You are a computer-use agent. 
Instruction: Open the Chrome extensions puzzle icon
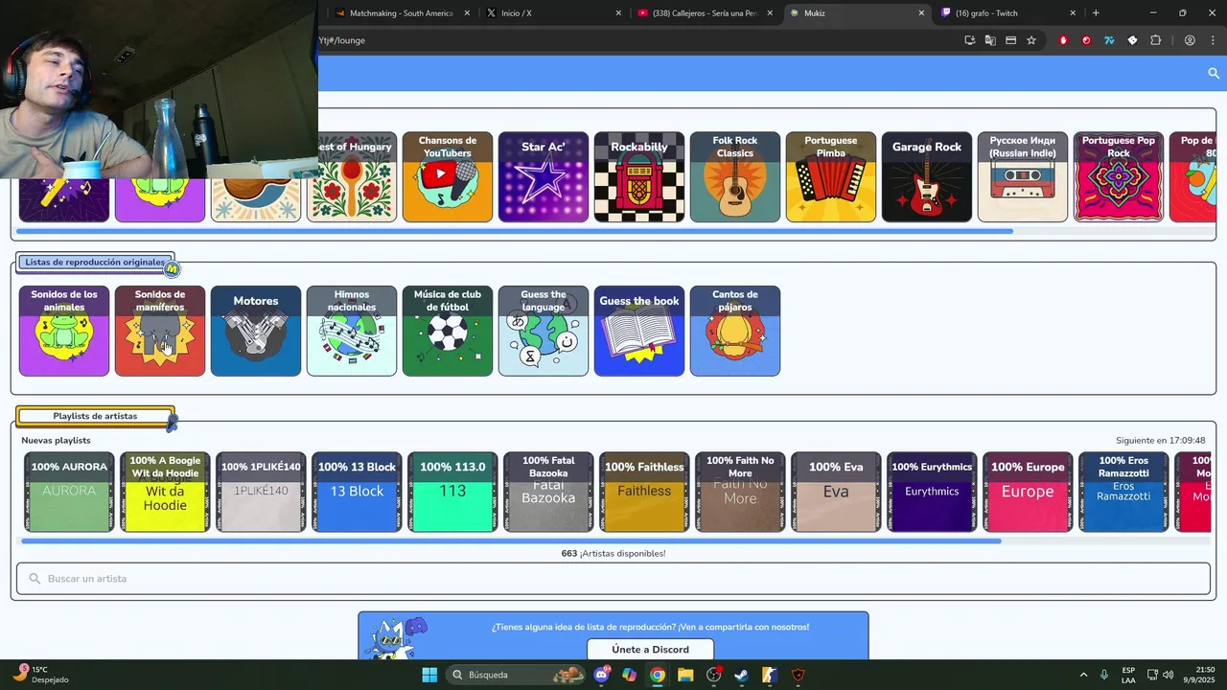(x=1155, y=40)
